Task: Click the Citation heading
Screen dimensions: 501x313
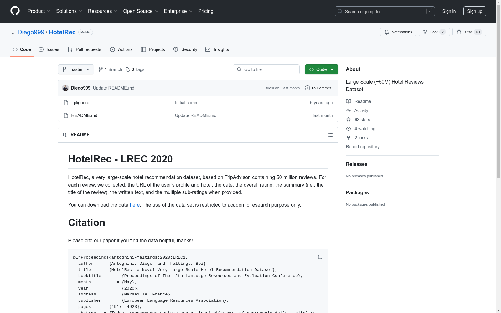Action: [87, 223]
